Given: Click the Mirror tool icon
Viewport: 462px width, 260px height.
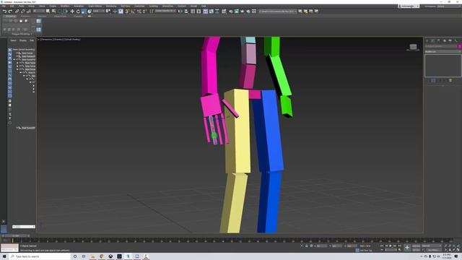Looking at the screenshot, I should tap(180, 12).
